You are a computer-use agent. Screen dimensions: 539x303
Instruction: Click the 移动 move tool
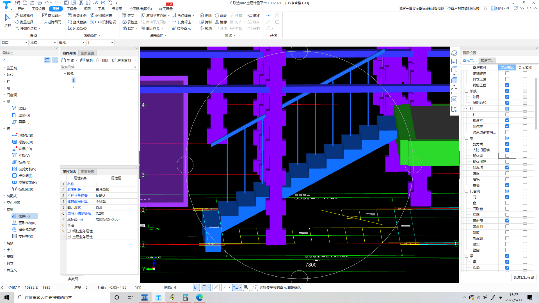(x=205, y=28)
